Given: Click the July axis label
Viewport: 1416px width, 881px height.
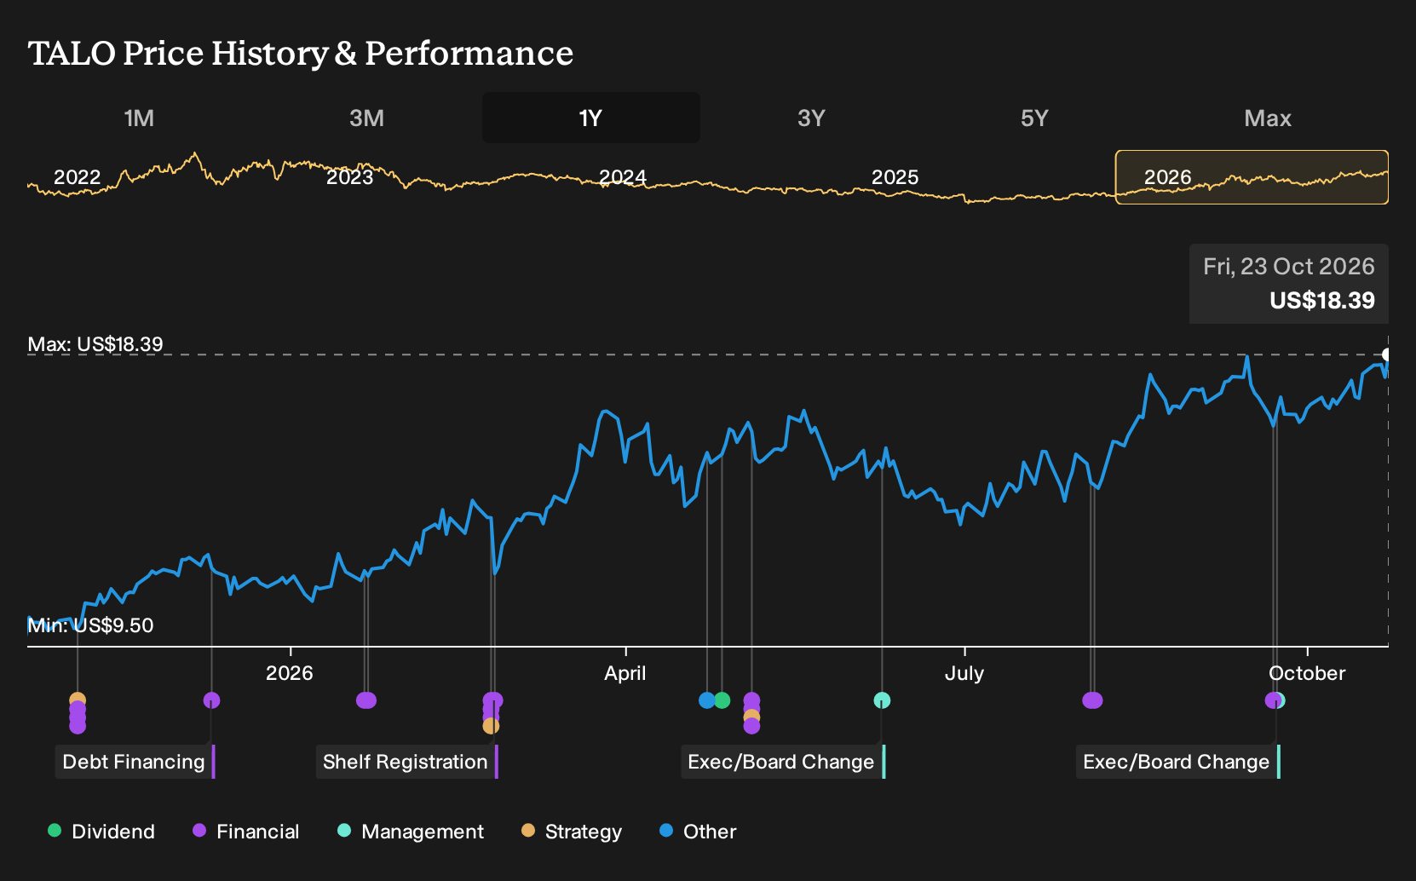Looking at the screenshot, I should pyautogui.click(x=964, y=673).
